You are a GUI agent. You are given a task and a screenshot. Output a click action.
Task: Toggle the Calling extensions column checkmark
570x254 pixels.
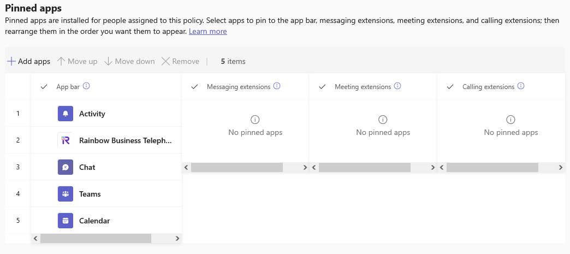450,87
